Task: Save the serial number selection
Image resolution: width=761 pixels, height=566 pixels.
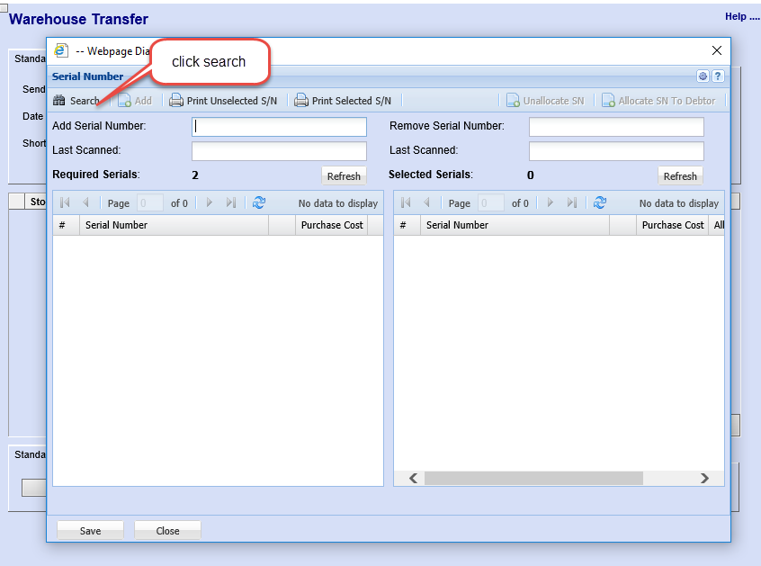Action: click(91, 531)
